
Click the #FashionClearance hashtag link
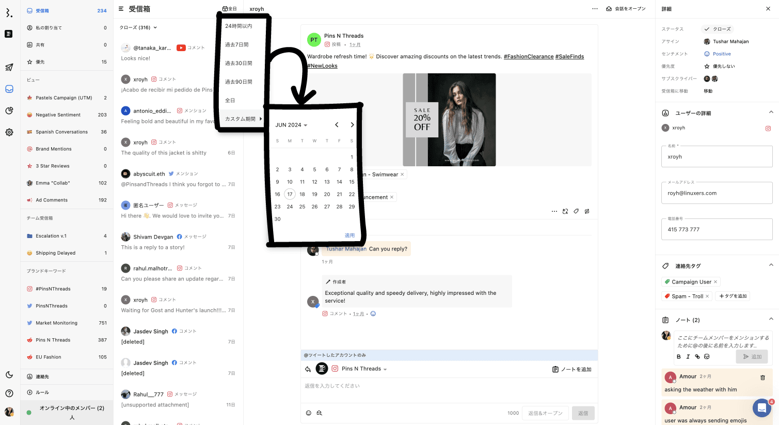point(528,56)
